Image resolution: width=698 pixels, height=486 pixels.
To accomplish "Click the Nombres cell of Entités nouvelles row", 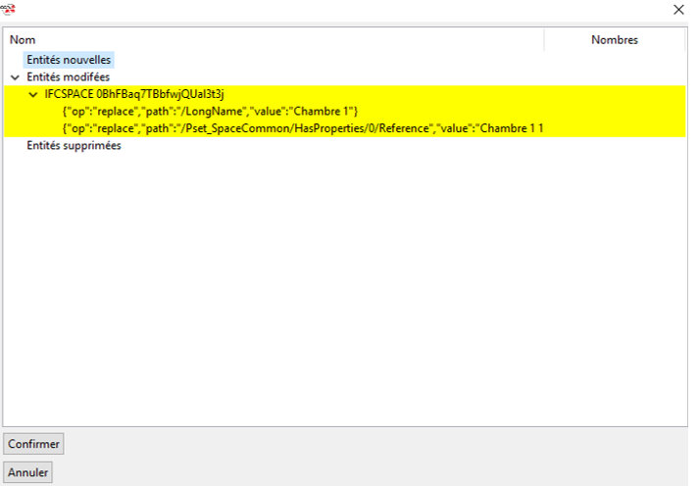I will click(x=615, y=60).
